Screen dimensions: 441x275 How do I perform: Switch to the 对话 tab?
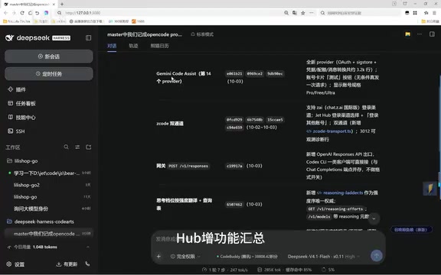pos(112,46)
